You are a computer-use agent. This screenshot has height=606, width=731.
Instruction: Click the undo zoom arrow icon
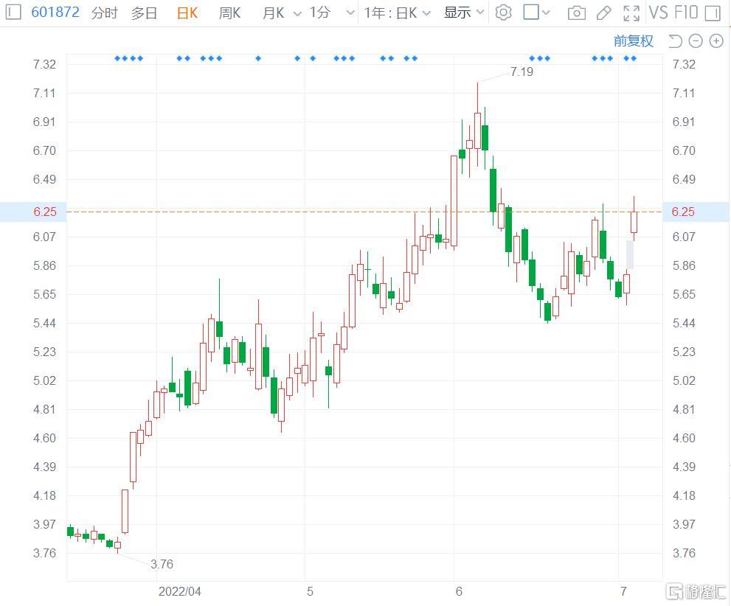[x=675, y=41]
